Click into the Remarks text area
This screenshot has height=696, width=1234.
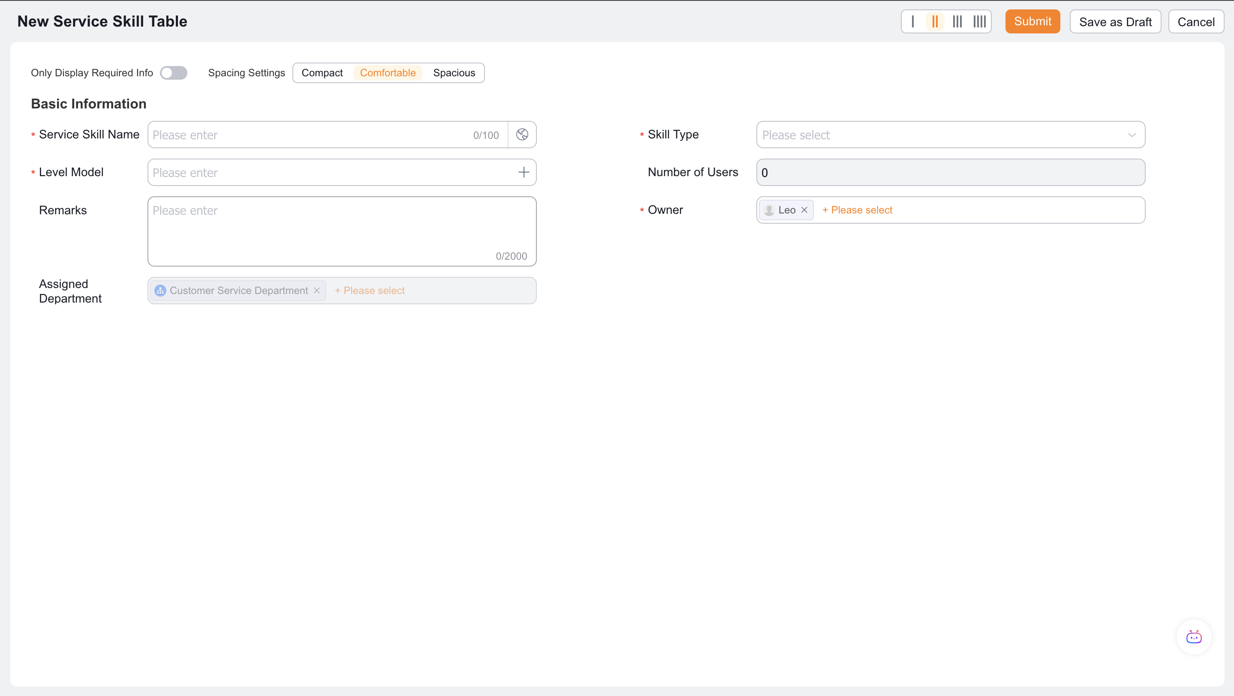tap(342, 231)
